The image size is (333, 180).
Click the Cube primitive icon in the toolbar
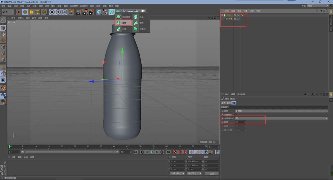tap(99, 12)
